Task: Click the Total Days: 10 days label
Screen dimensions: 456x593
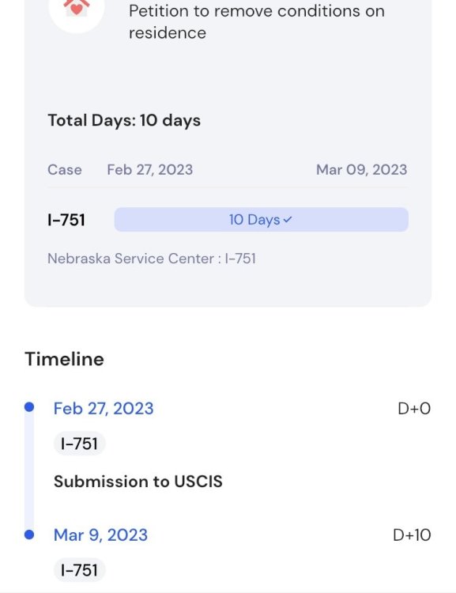Action: (x=124, y=121)
